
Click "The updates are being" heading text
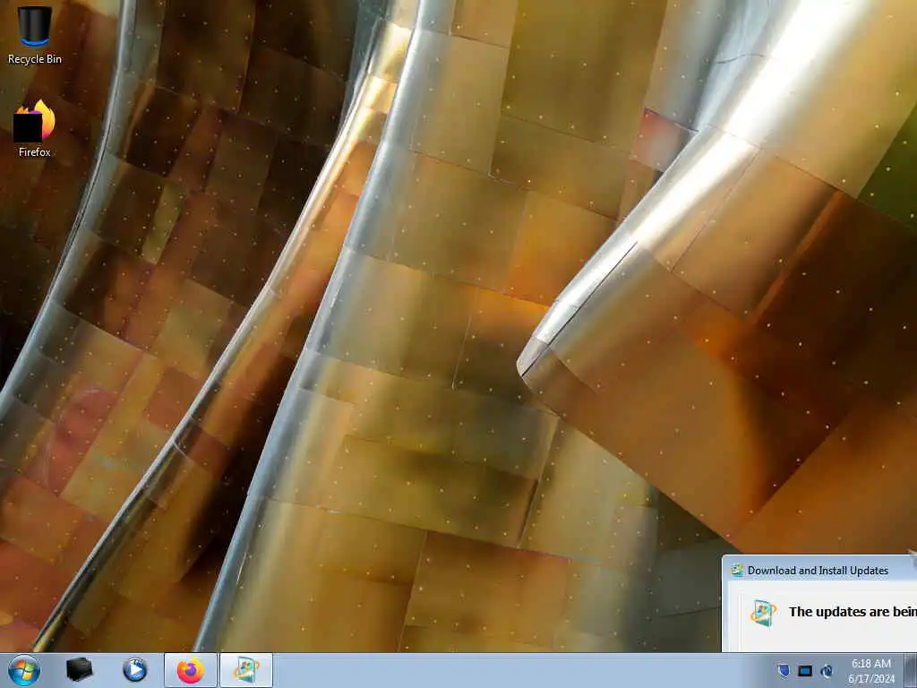coord(853,612)
